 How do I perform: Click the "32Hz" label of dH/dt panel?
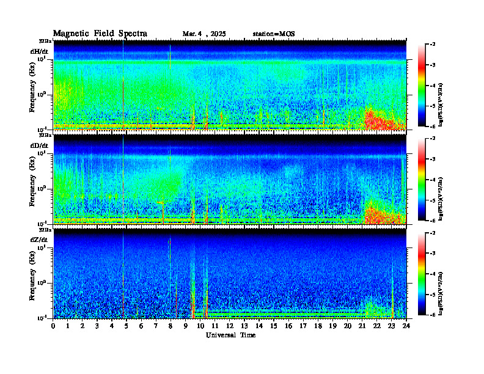tap(45, 41)
